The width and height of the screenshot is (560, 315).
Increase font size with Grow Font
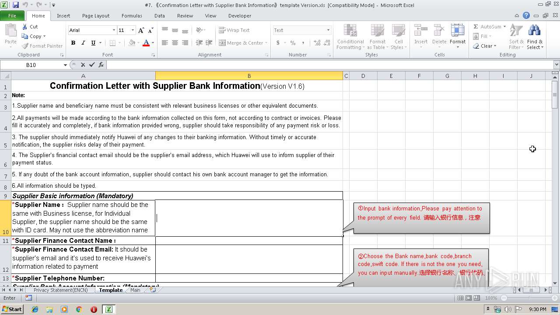(141, 30)
